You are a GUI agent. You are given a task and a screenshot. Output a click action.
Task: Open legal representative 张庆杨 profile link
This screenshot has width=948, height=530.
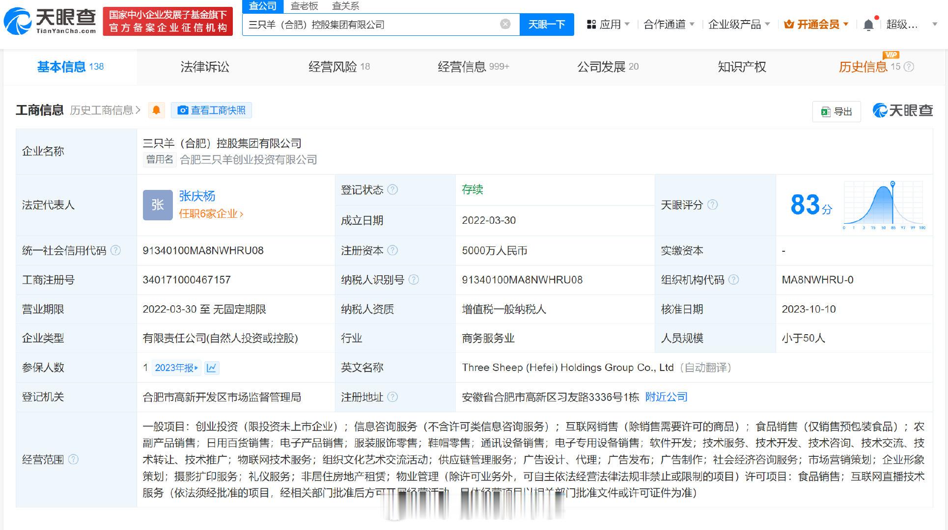[197, 196]
